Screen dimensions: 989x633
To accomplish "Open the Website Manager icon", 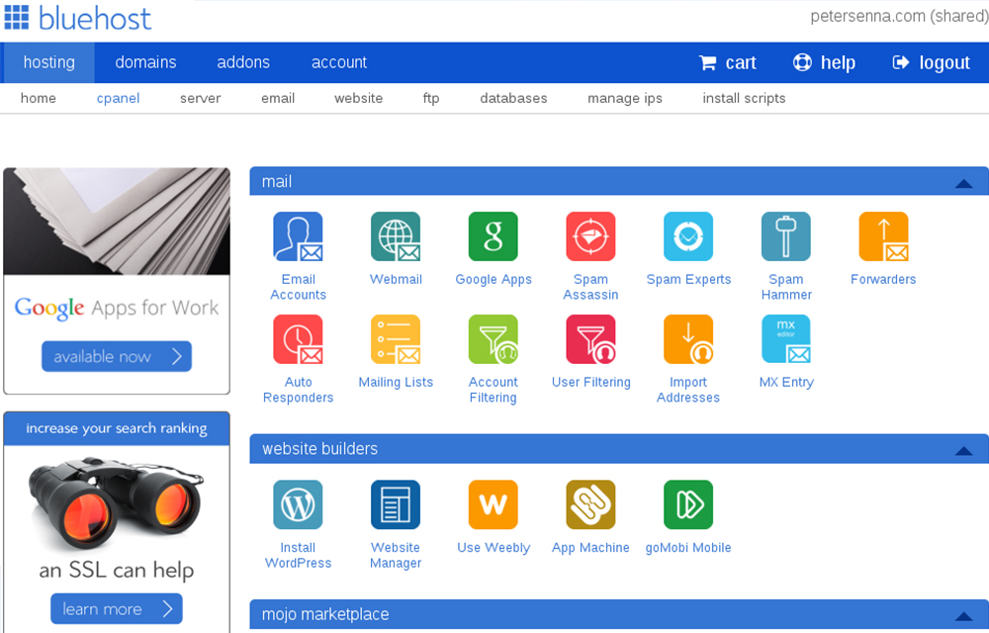I will pos(396,505).
